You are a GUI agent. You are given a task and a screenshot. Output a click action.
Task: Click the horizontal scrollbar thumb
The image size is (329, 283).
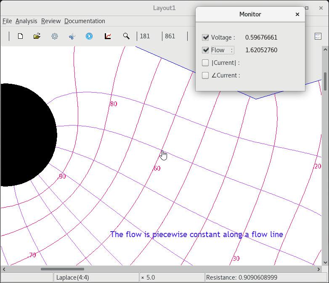pyautogui.click(x=62, y=269)
